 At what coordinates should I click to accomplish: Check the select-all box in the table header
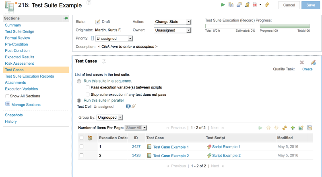[x=82, y=138]
